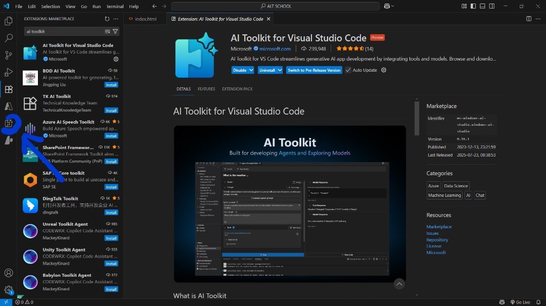The width and height of the screenshot is (546, 306).
Task: Open the Explorer view in activity bar
Action: pyautogui.click(x=9, y=21)
